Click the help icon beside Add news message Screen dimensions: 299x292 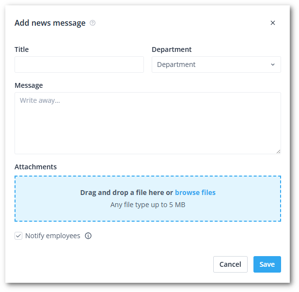(x=93, y=23)
